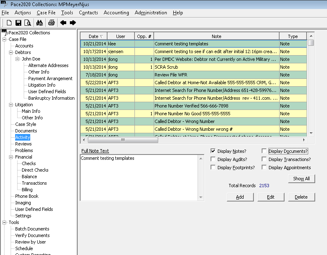Image resolution: width=327 pixels, height=255 pixels.
Task: Enable the Display Audits checkbox
Action: 213,159
